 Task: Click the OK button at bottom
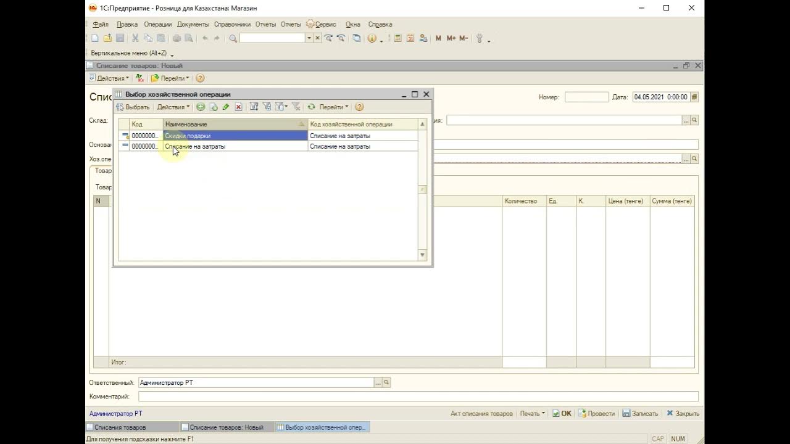click(x=562, y=414)
